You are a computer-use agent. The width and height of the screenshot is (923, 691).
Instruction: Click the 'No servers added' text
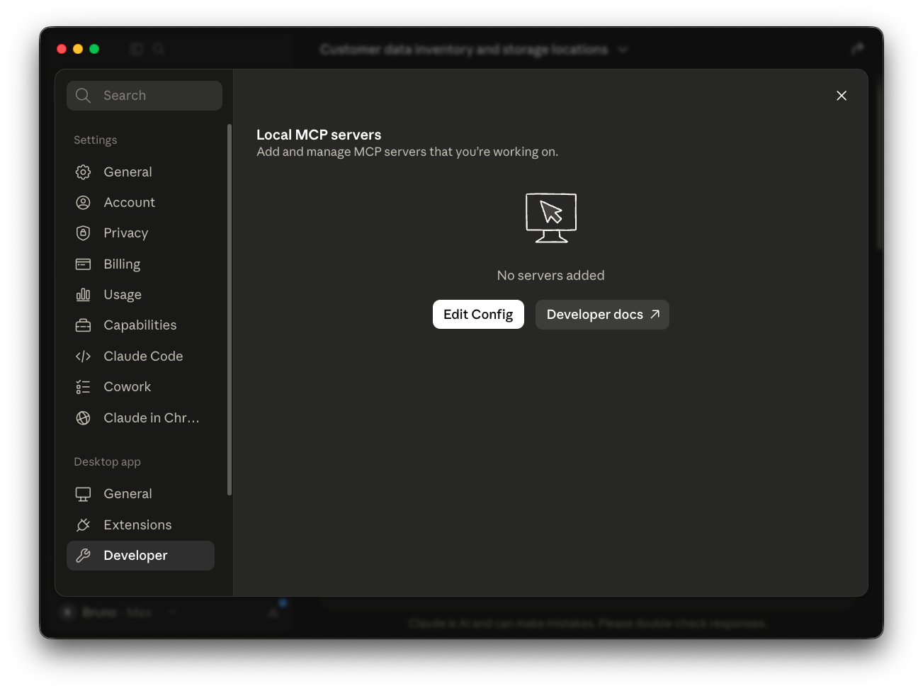click(x=550, y=276)
